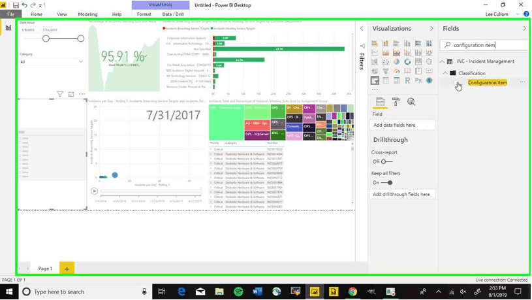Open the Format visual tools tab

tap(144, 14)
